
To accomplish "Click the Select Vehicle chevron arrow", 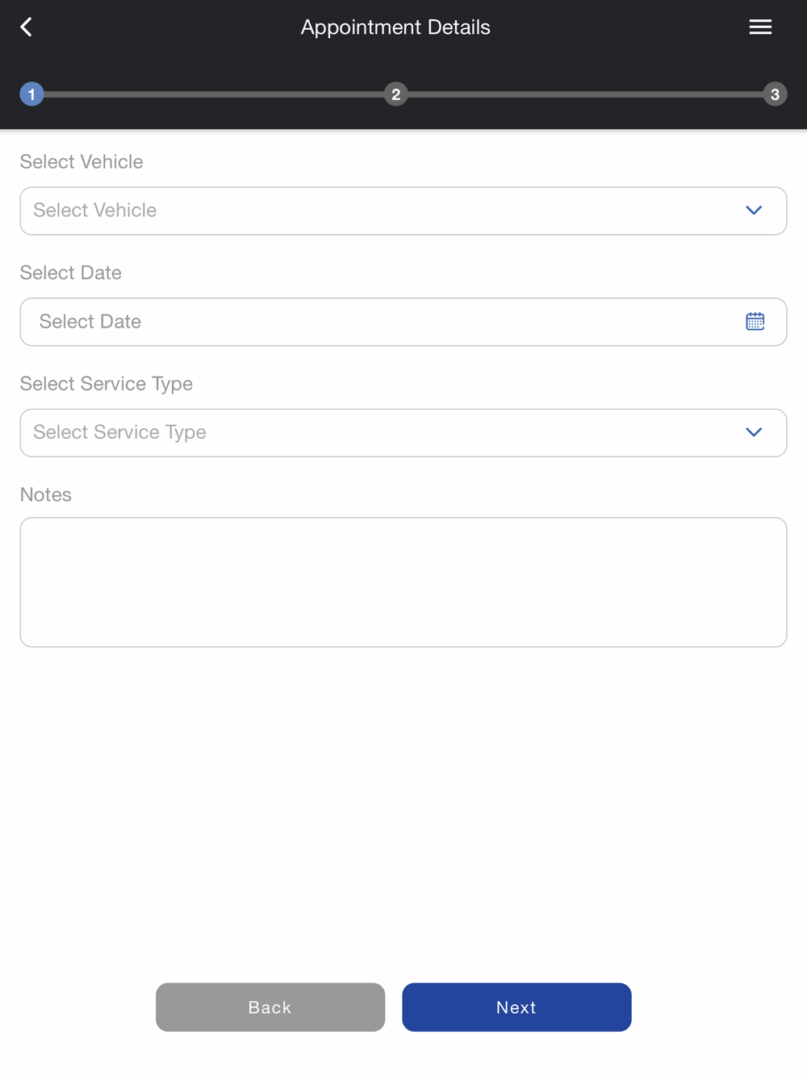I will (x=754, y=211).
